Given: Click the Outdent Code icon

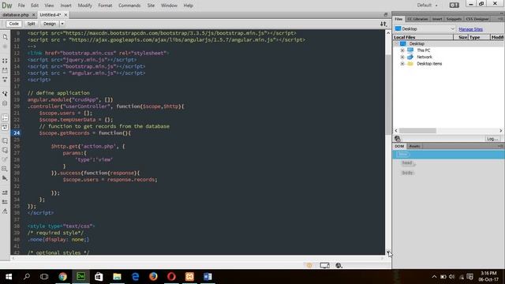Looking at the screenshot, I should (x=5, y=202).
